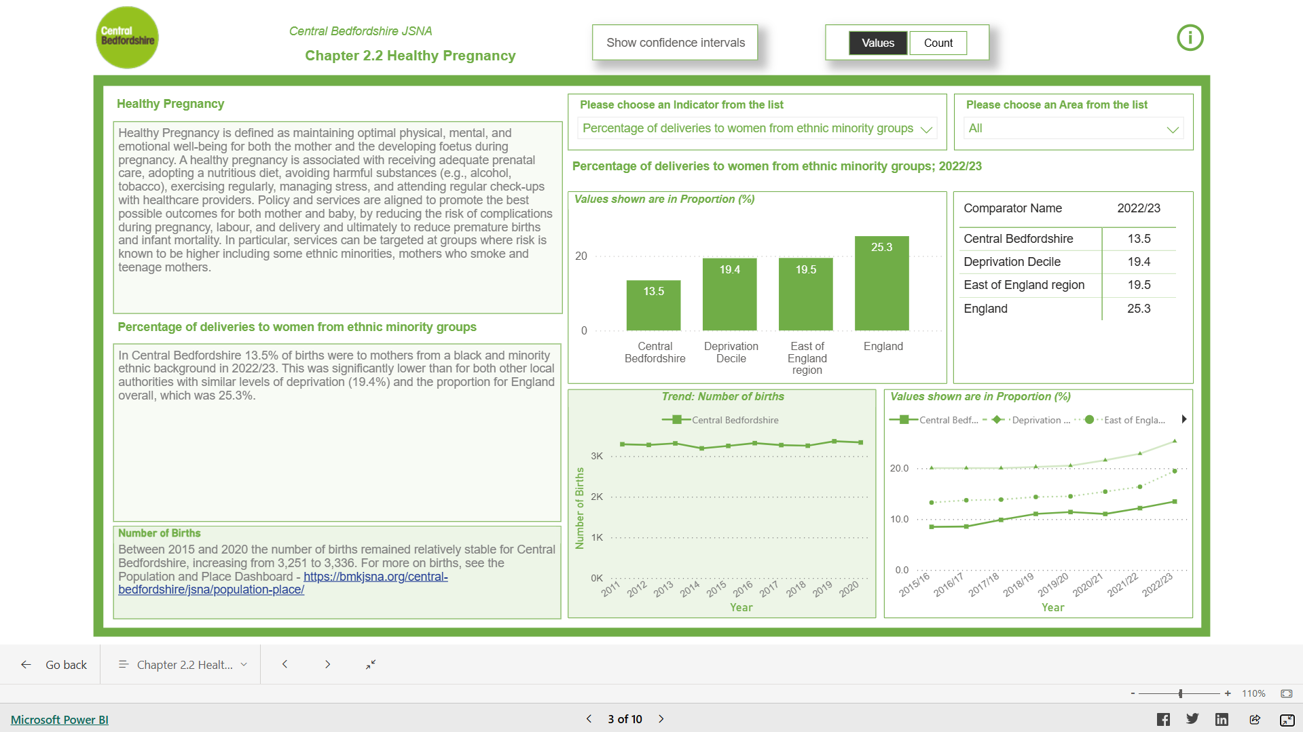Screen dimensions: 1303x732
Task: Click the previous page arrow in navigation bar
Action: pos(285,665)
